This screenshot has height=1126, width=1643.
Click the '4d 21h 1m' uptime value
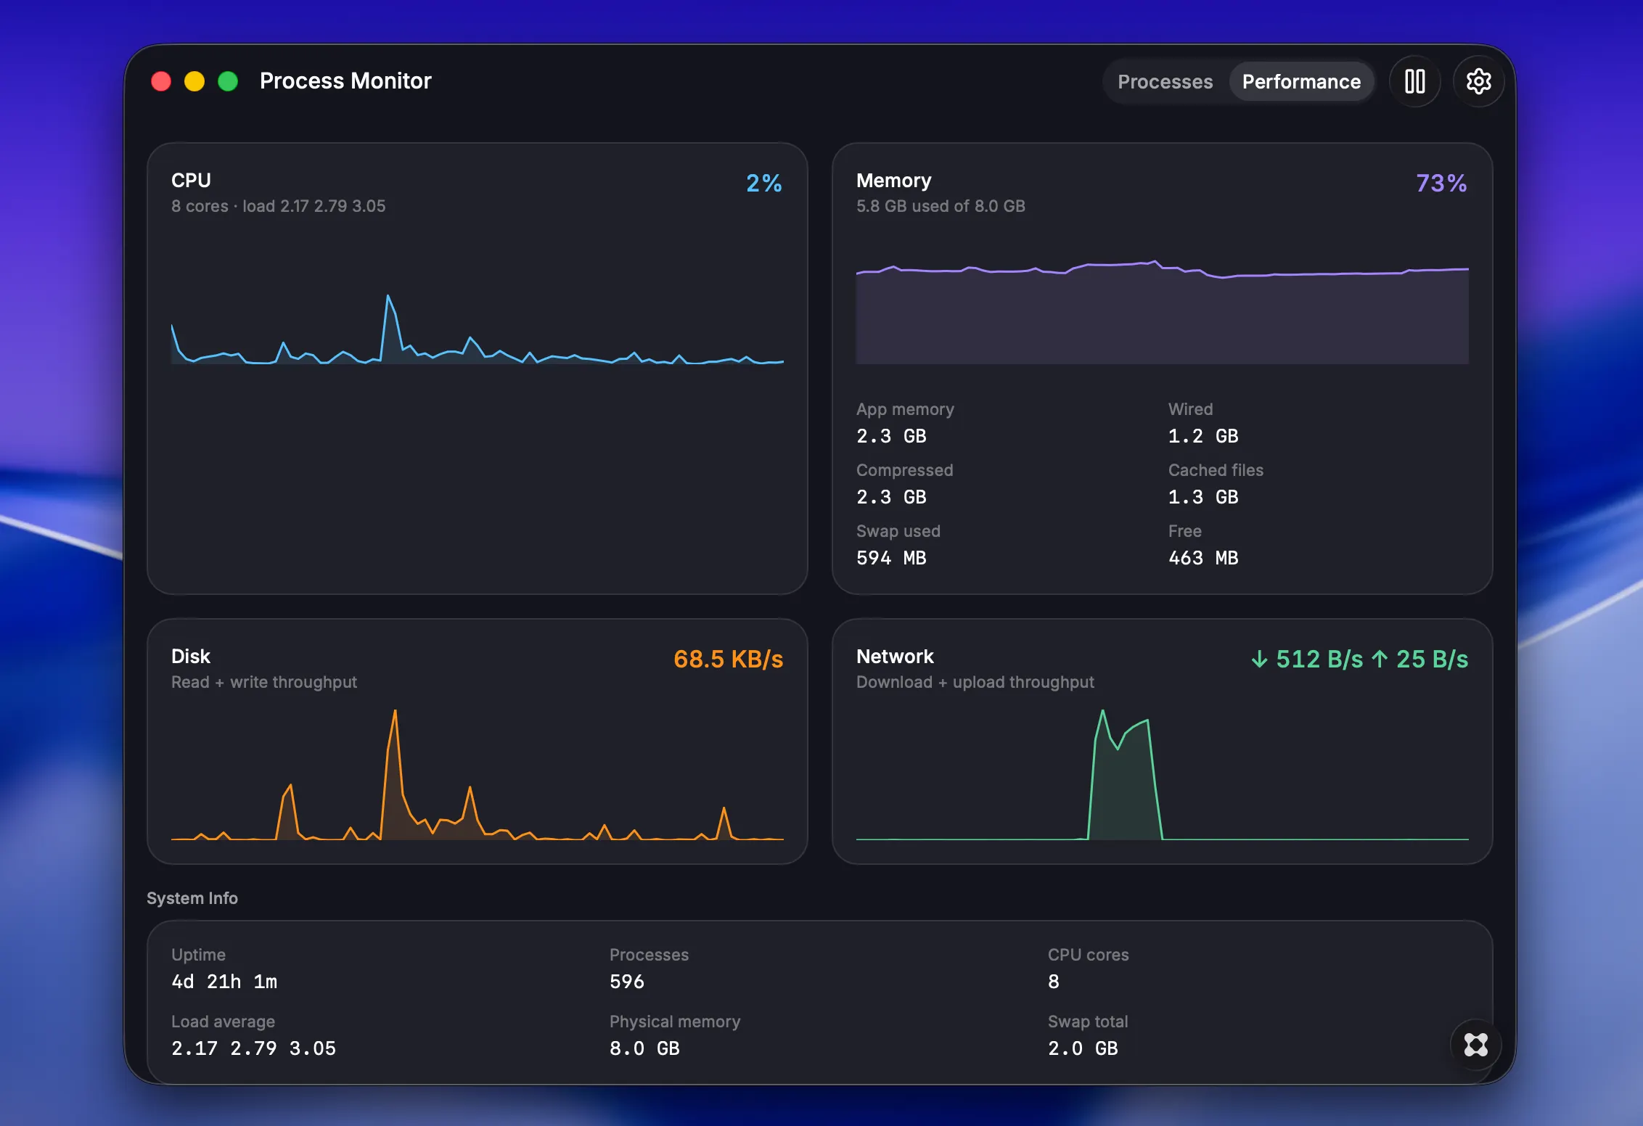224,982
